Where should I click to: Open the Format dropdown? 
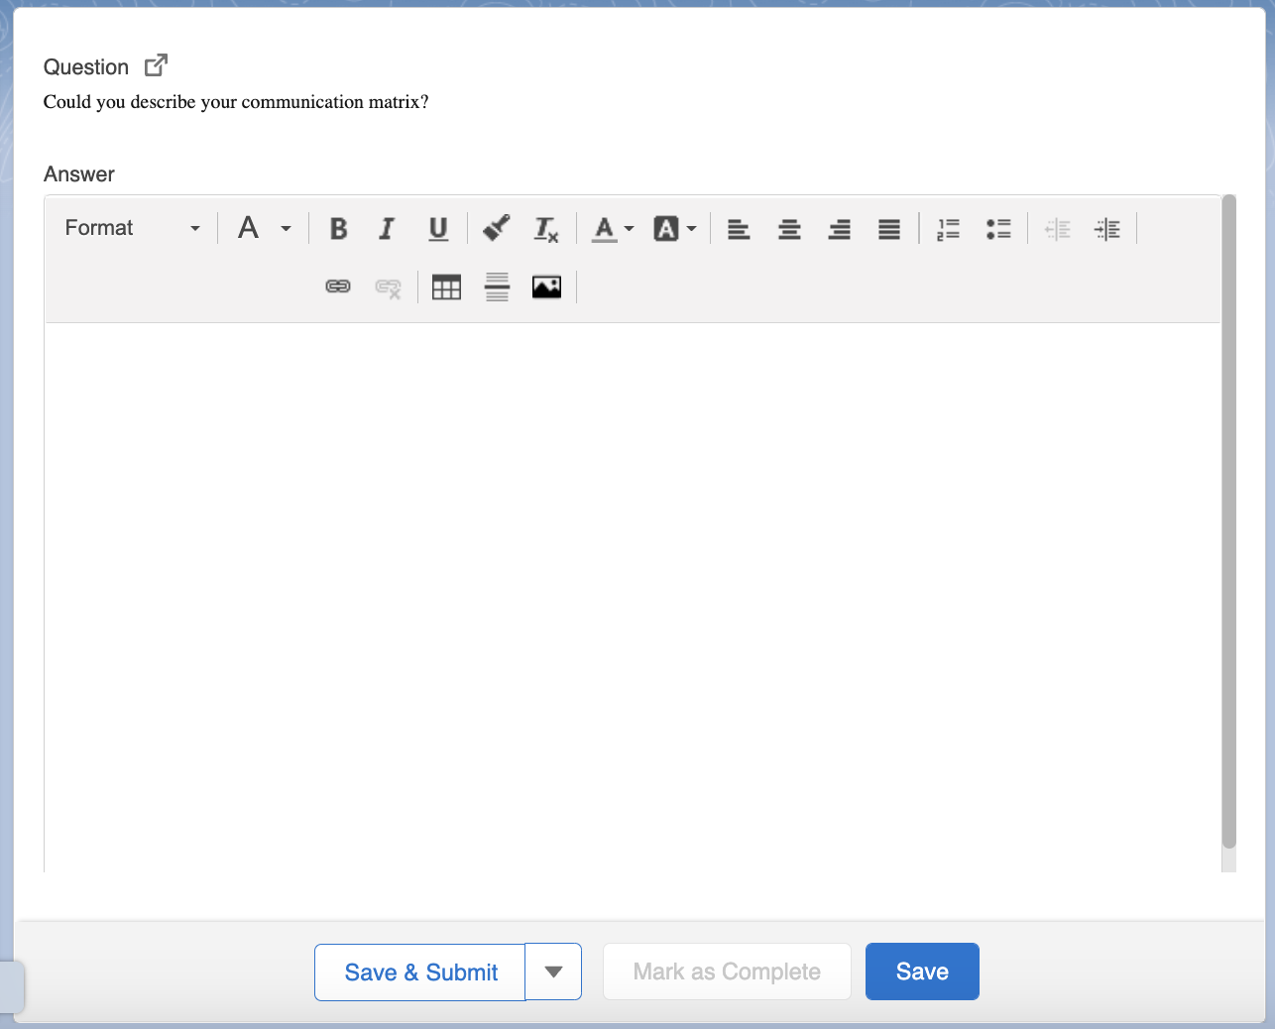tap(132, 228)
